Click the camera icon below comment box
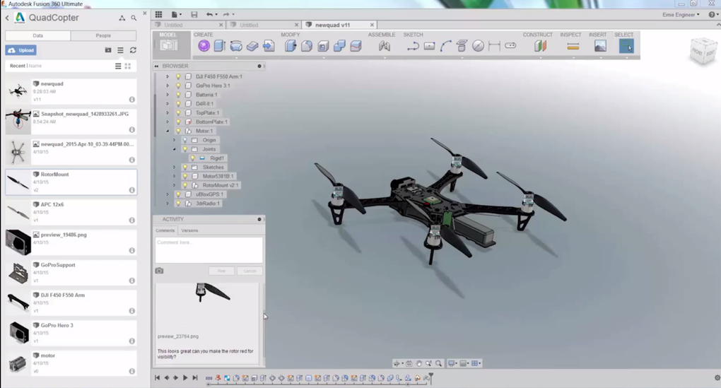 coord(159,271)
